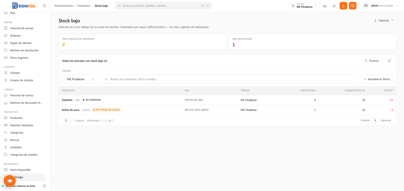Image resolution: width=404 pixels, height=191 pixels.
Task: Click Otros ingresos icon
Action: pyautogui.click(x=6, y=58)
